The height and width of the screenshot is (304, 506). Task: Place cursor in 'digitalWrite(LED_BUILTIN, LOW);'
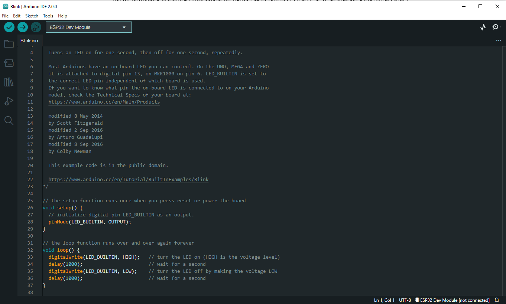[93, 271]
